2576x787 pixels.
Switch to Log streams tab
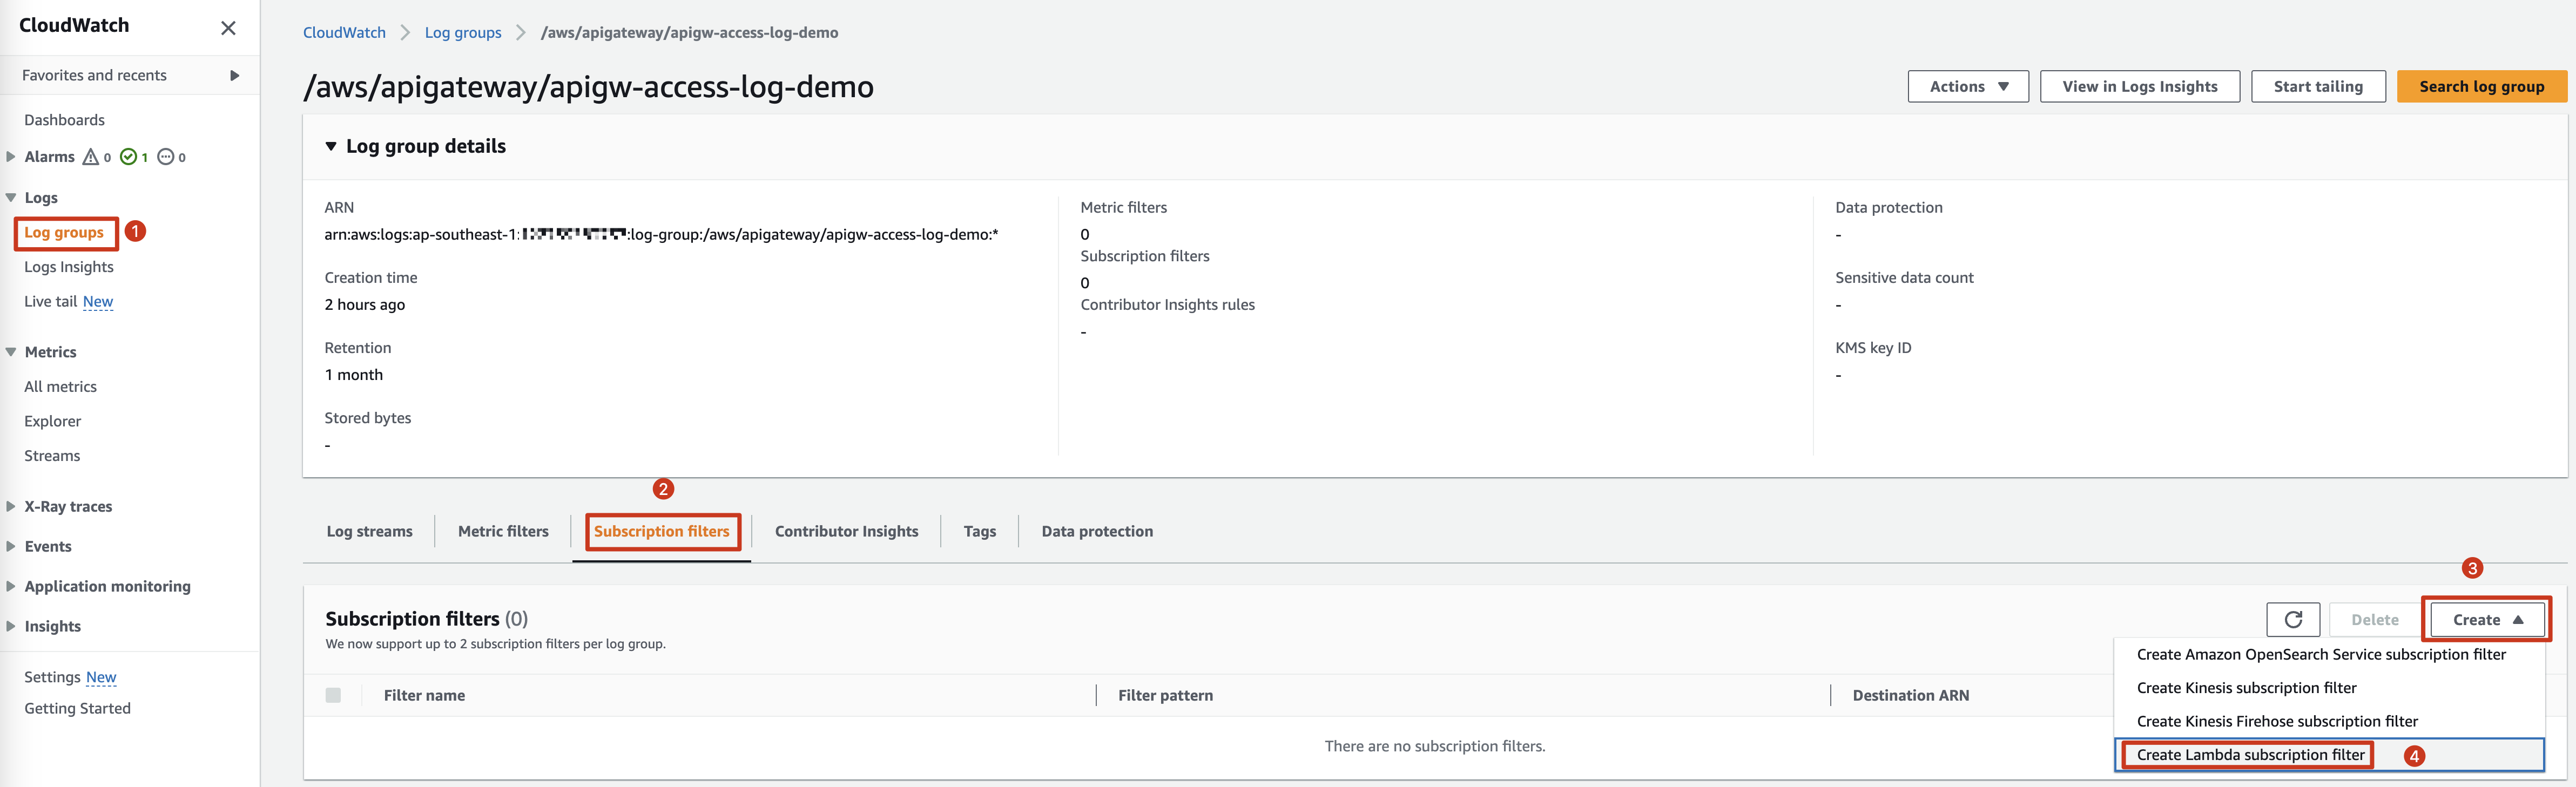[x=369, y=532]
